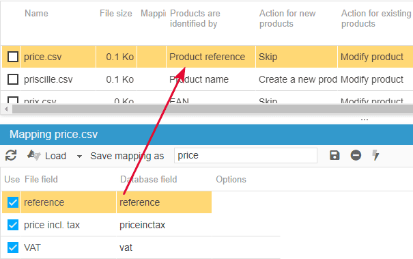Image resolution: width=413 pixels, height=259 pixels.
Task: Click the refresh mapping icon
Action: click(11, 155)
